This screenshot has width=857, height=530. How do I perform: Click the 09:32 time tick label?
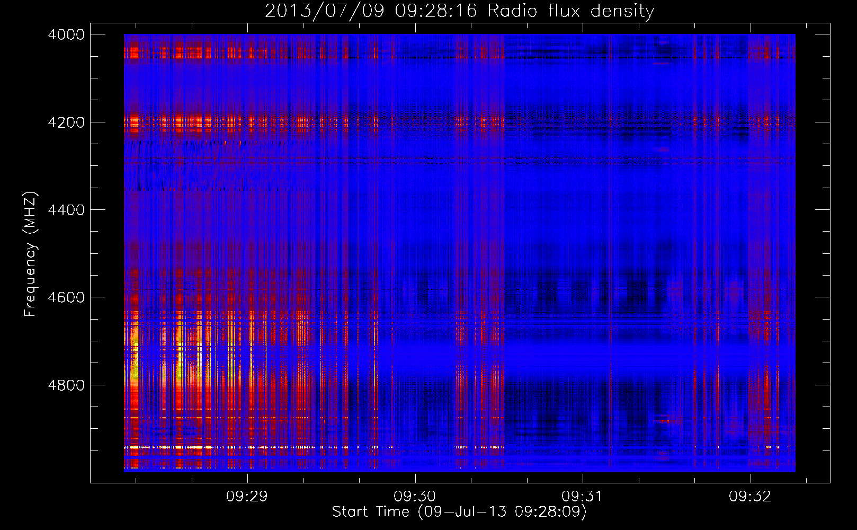point(750,497)
